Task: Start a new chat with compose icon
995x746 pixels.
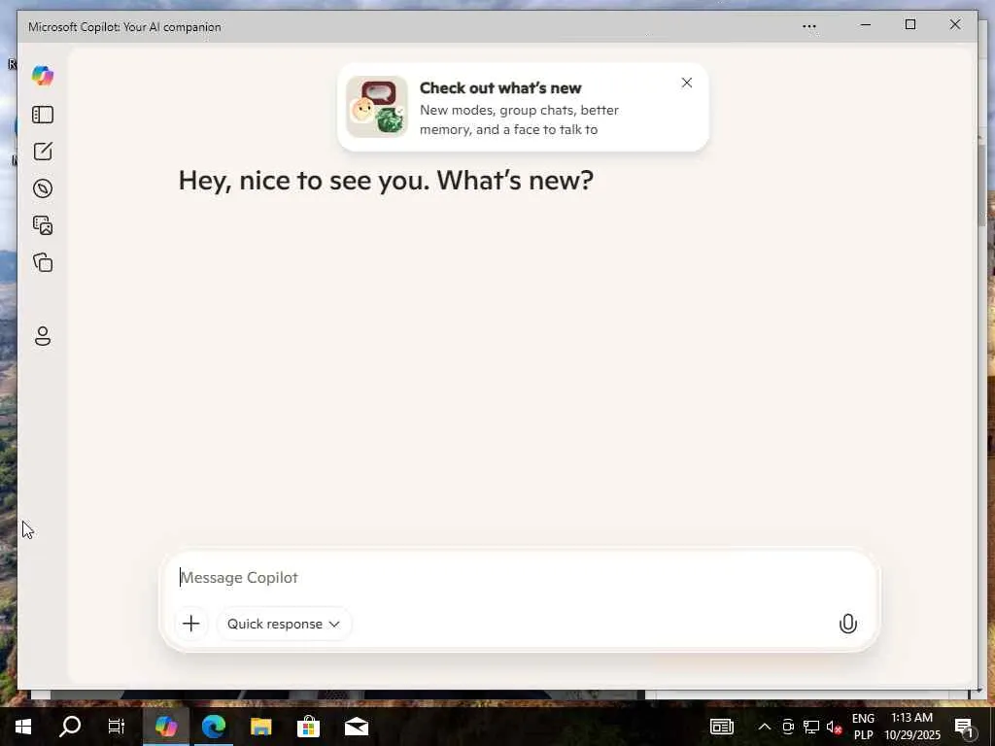Action: (x=43, y=152)
